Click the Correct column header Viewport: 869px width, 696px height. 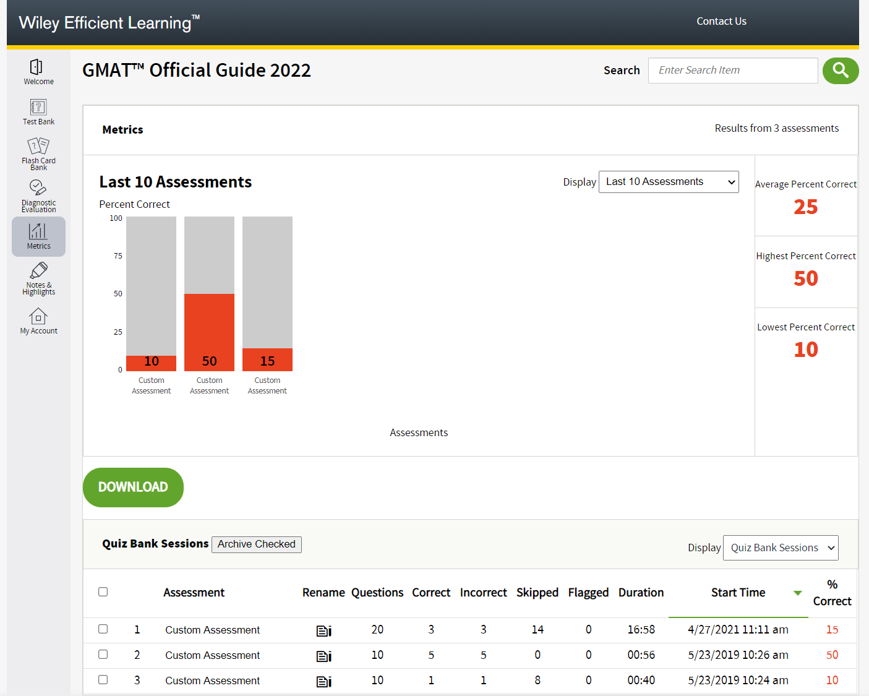(431, 593)
